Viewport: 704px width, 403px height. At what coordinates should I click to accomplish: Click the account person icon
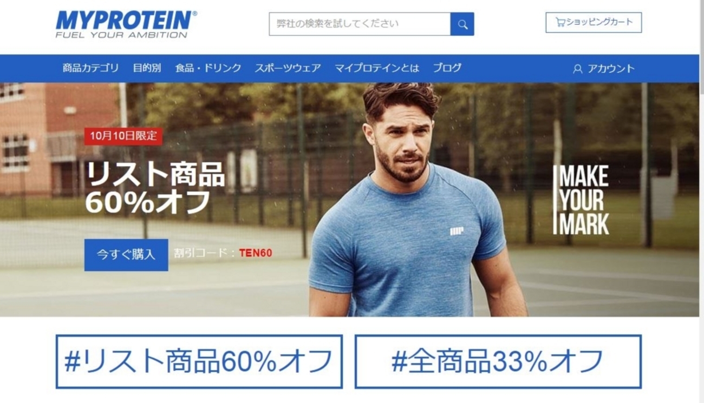click(x=578, y=69)
